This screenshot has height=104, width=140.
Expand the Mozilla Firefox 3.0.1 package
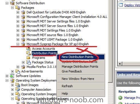(18, 67)
